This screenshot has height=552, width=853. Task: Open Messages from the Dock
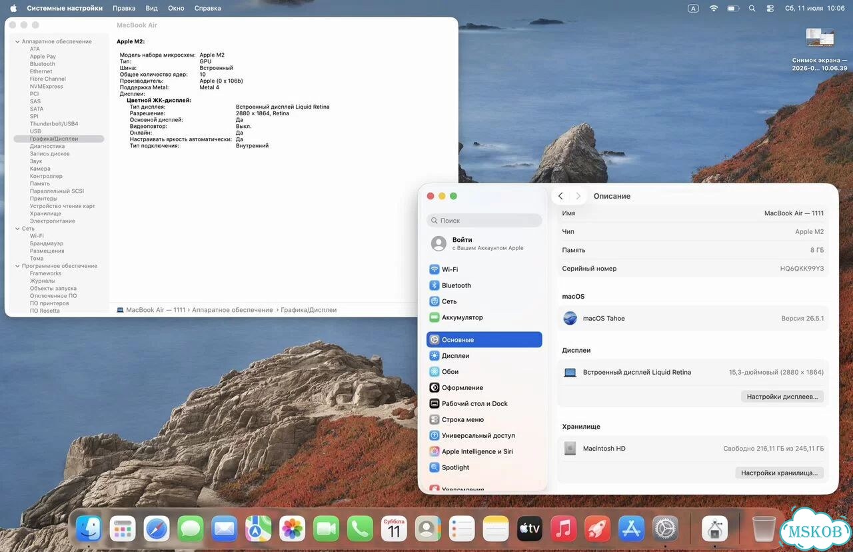tap(191, 529)
